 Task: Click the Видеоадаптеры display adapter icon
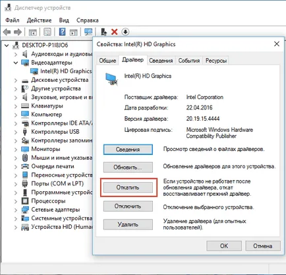[25, 63]
